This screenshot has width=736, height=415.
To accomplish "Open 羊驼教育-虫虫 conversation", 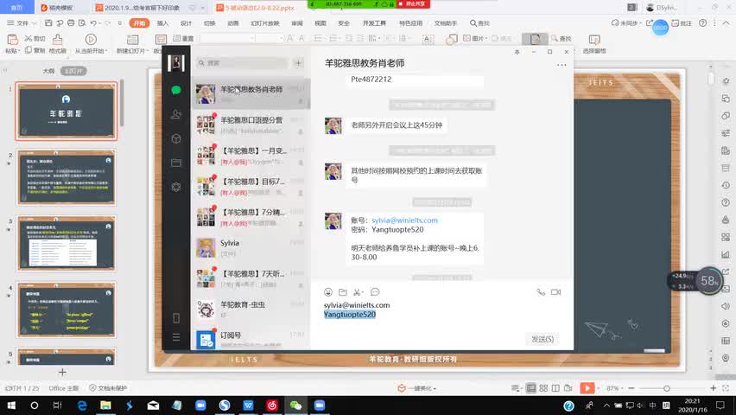I will tap(251, 310).
